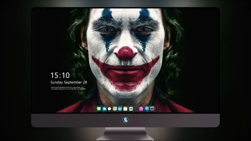251x141 pixels.
Task: Open the round Clock app icon
Action: pyautogui.click(x=109, y=109)
